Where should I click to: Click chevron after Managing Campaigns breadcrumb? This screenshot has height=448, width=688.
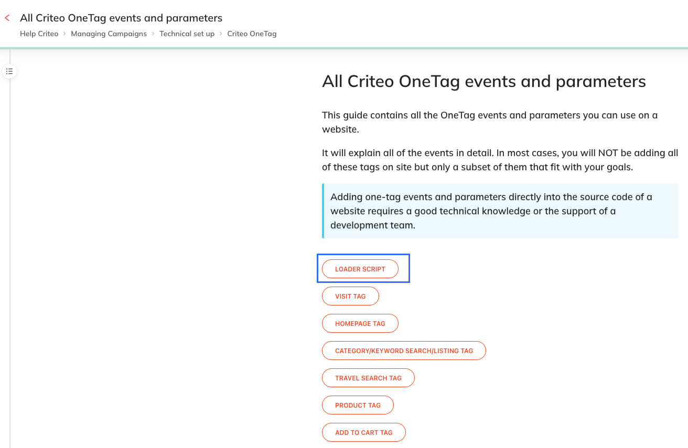coord(153,34)
